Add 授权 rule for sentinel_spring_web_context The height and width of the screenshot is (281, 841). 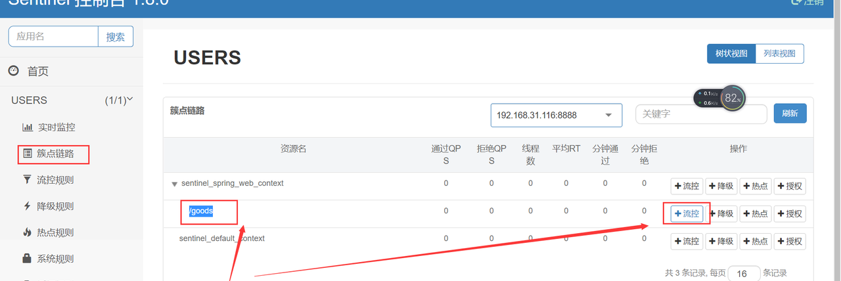tap(790, 186)
